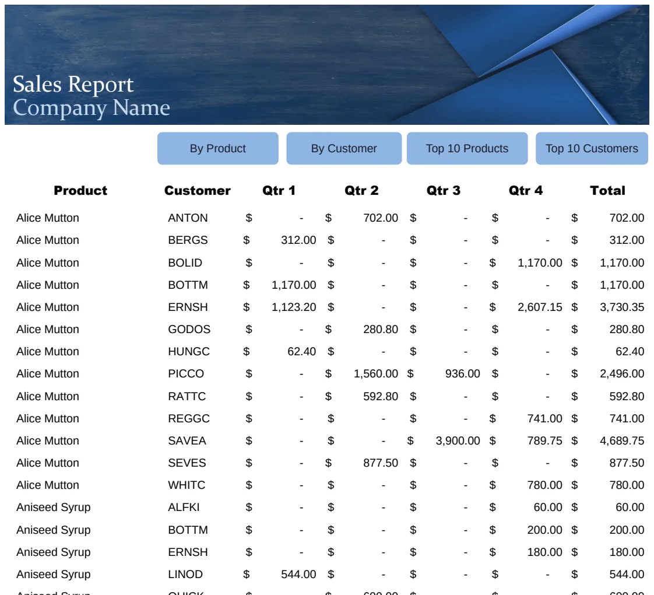Click Qtr 1 value 544.00 for LINOD
The width and height of the screenshot is (654, 595).
pyautogui.click(x=298, y=574)
